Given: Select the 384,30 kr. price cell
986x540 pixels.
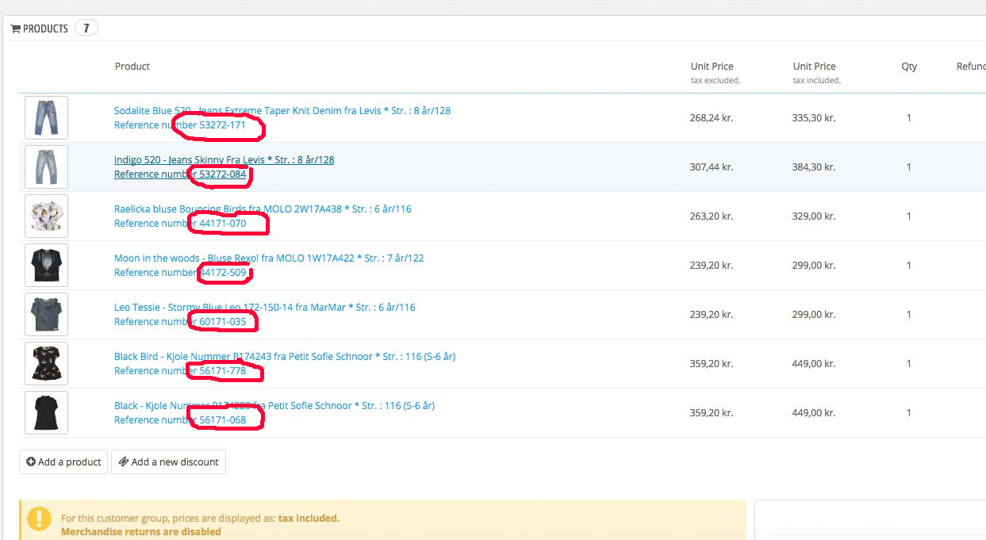Looking at the screenshot, I should [x=814, y=167].
